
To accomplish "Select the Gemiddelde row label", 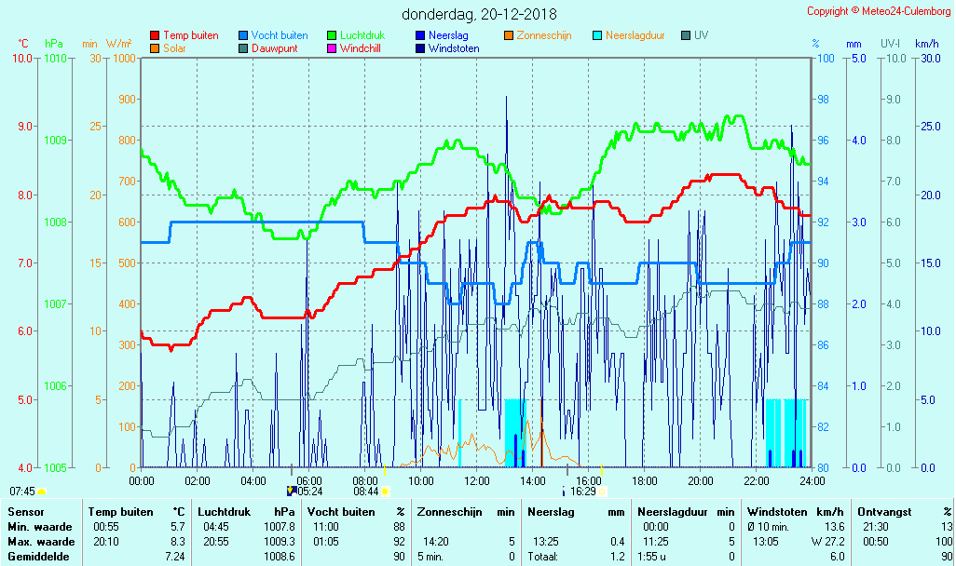I will (x=34, y=557).
